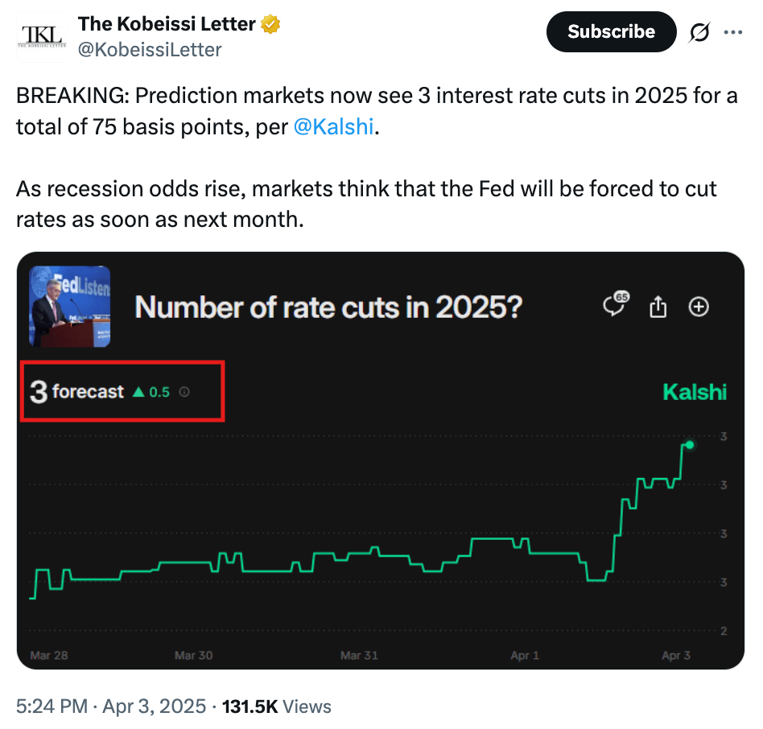Click the share icon on the chart
The height and width of the screenshot is (729, 763).
(x=658, y=307)
